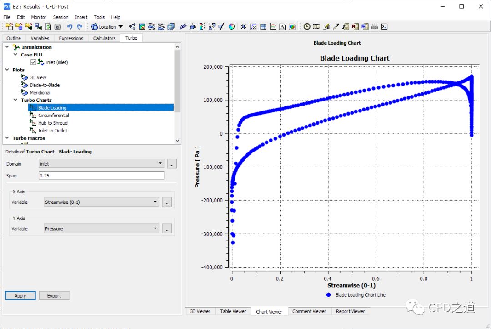
Task: Toggle the inlet (inlet) checkbox
Action: click(x=33, y=62)
